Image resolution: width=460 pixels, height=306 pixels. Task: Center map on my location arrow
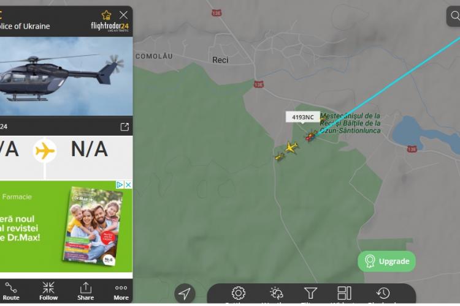[185, 293]
